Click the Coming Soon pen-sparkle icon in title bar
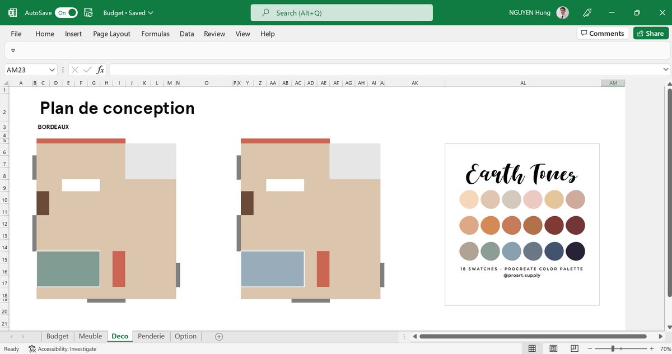The image size is (672, 354). point(587,12)
